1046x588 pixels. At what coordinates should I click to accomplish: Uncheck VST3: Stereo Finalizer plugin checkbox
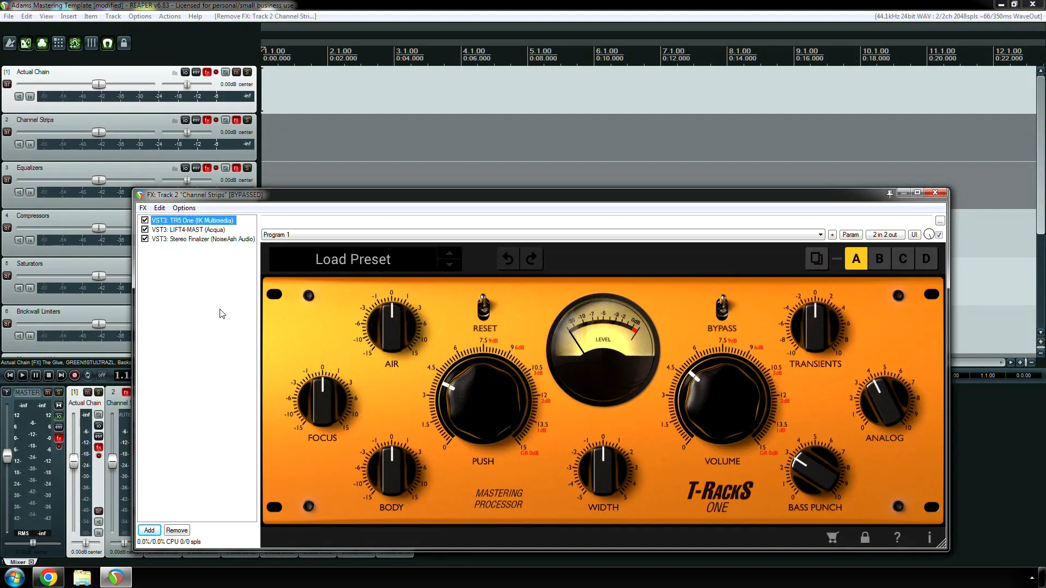[x=145, y=238]
